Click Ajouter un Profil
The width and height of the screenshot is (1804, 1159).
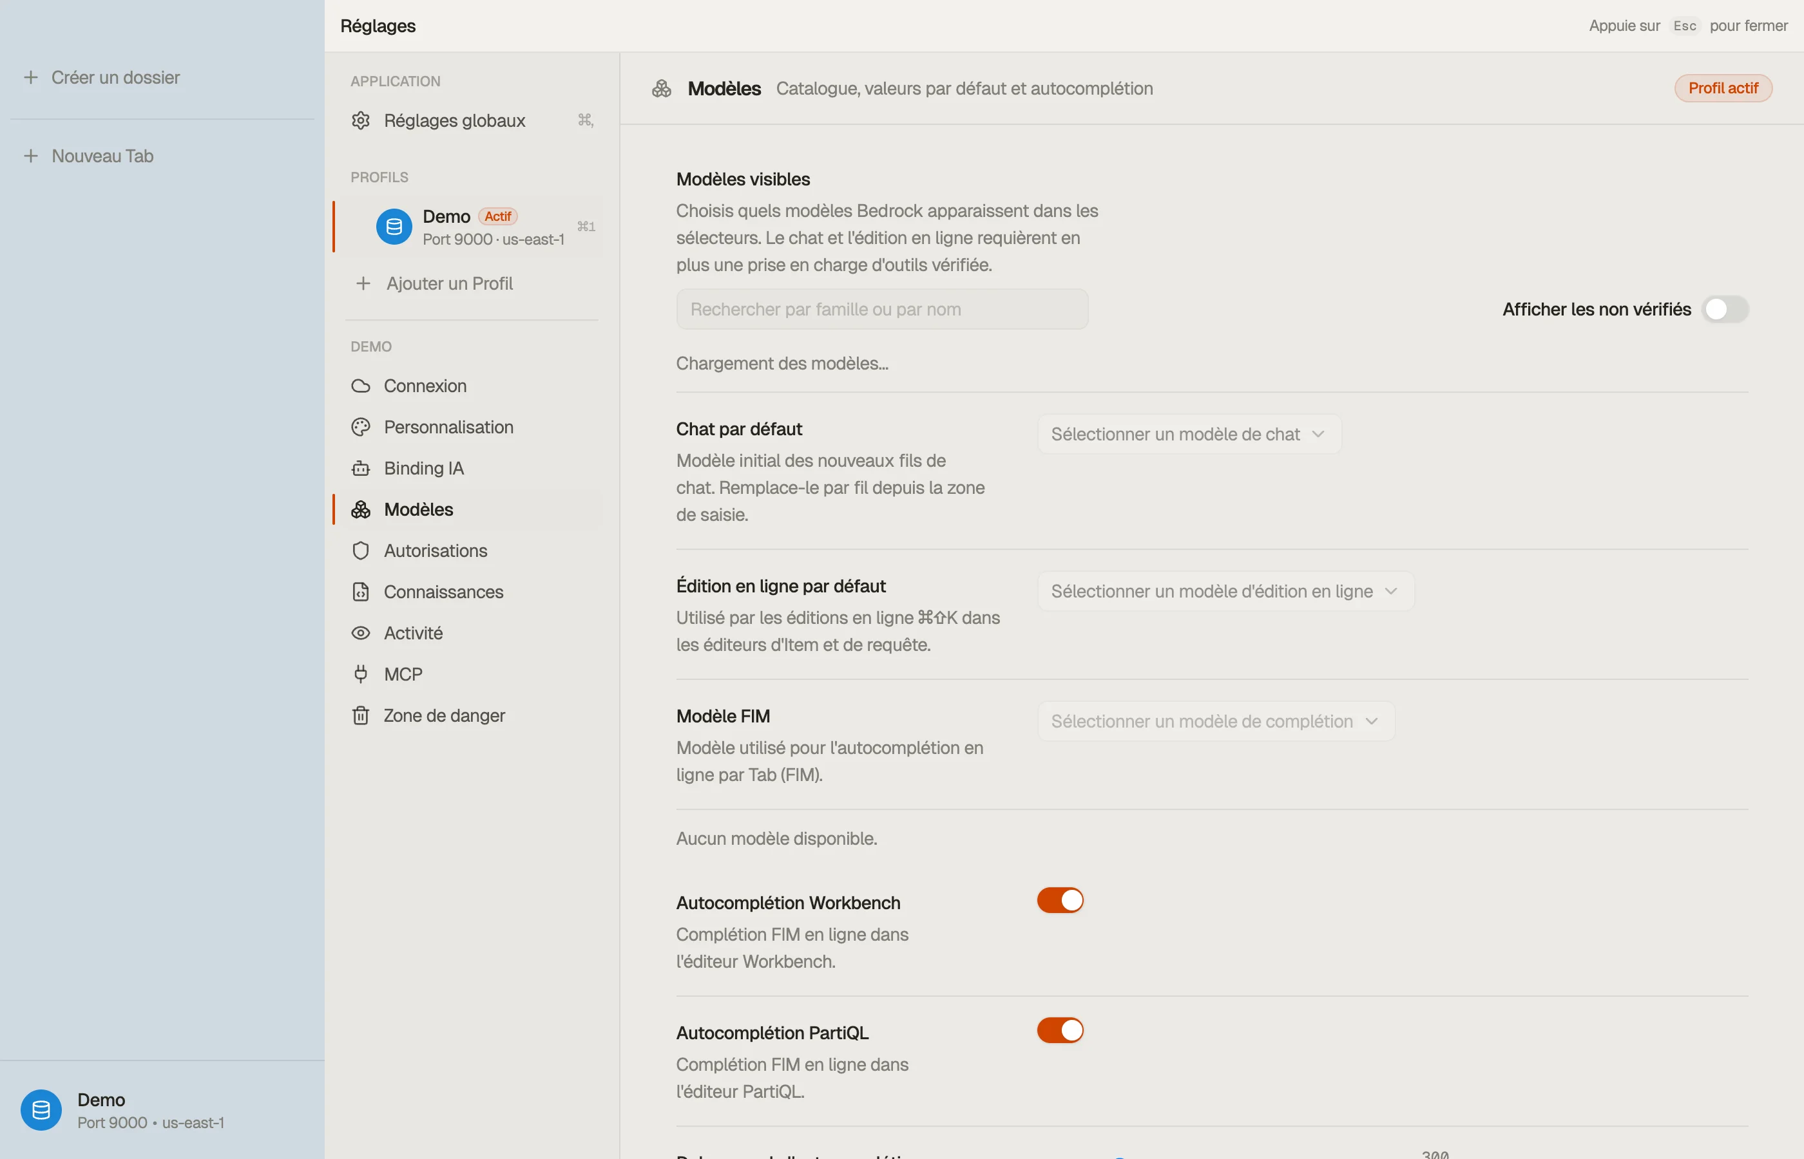click(x=472, y=283)
